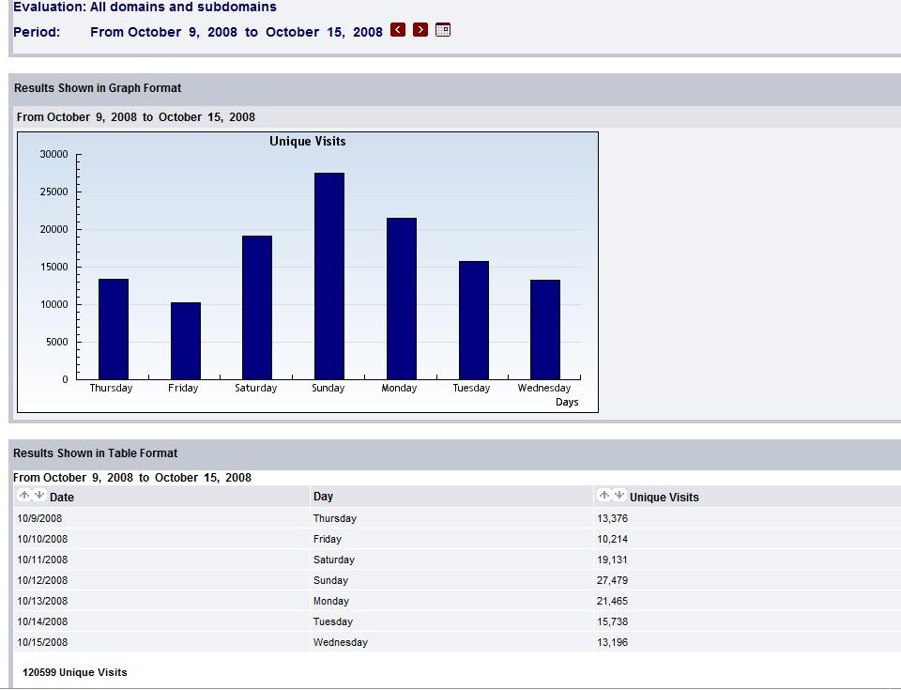Click the 15,738 unique visits value
Viewport: 901px width, 690px height.
[613, 621]
